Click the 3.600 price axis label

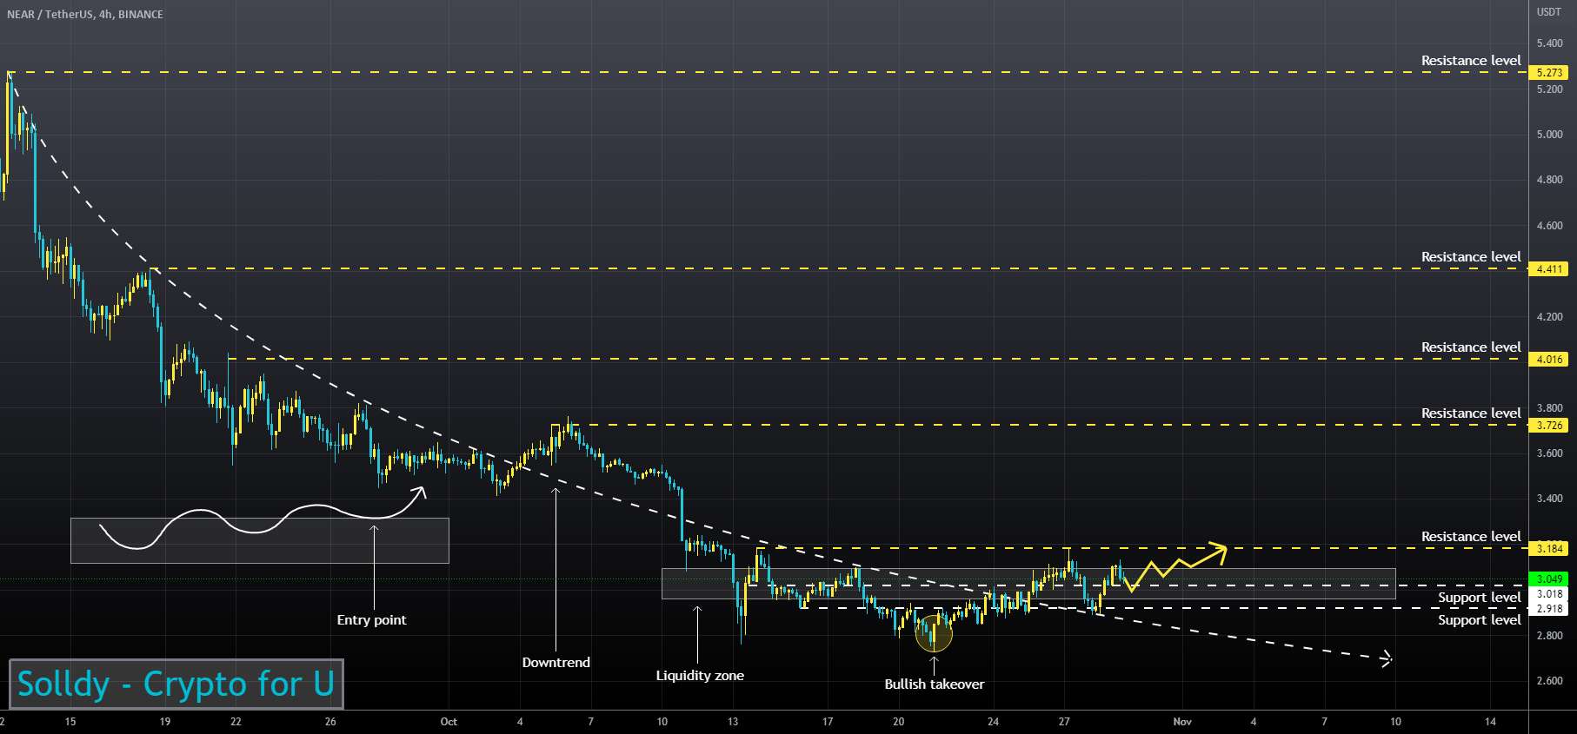click(1549, 453)
